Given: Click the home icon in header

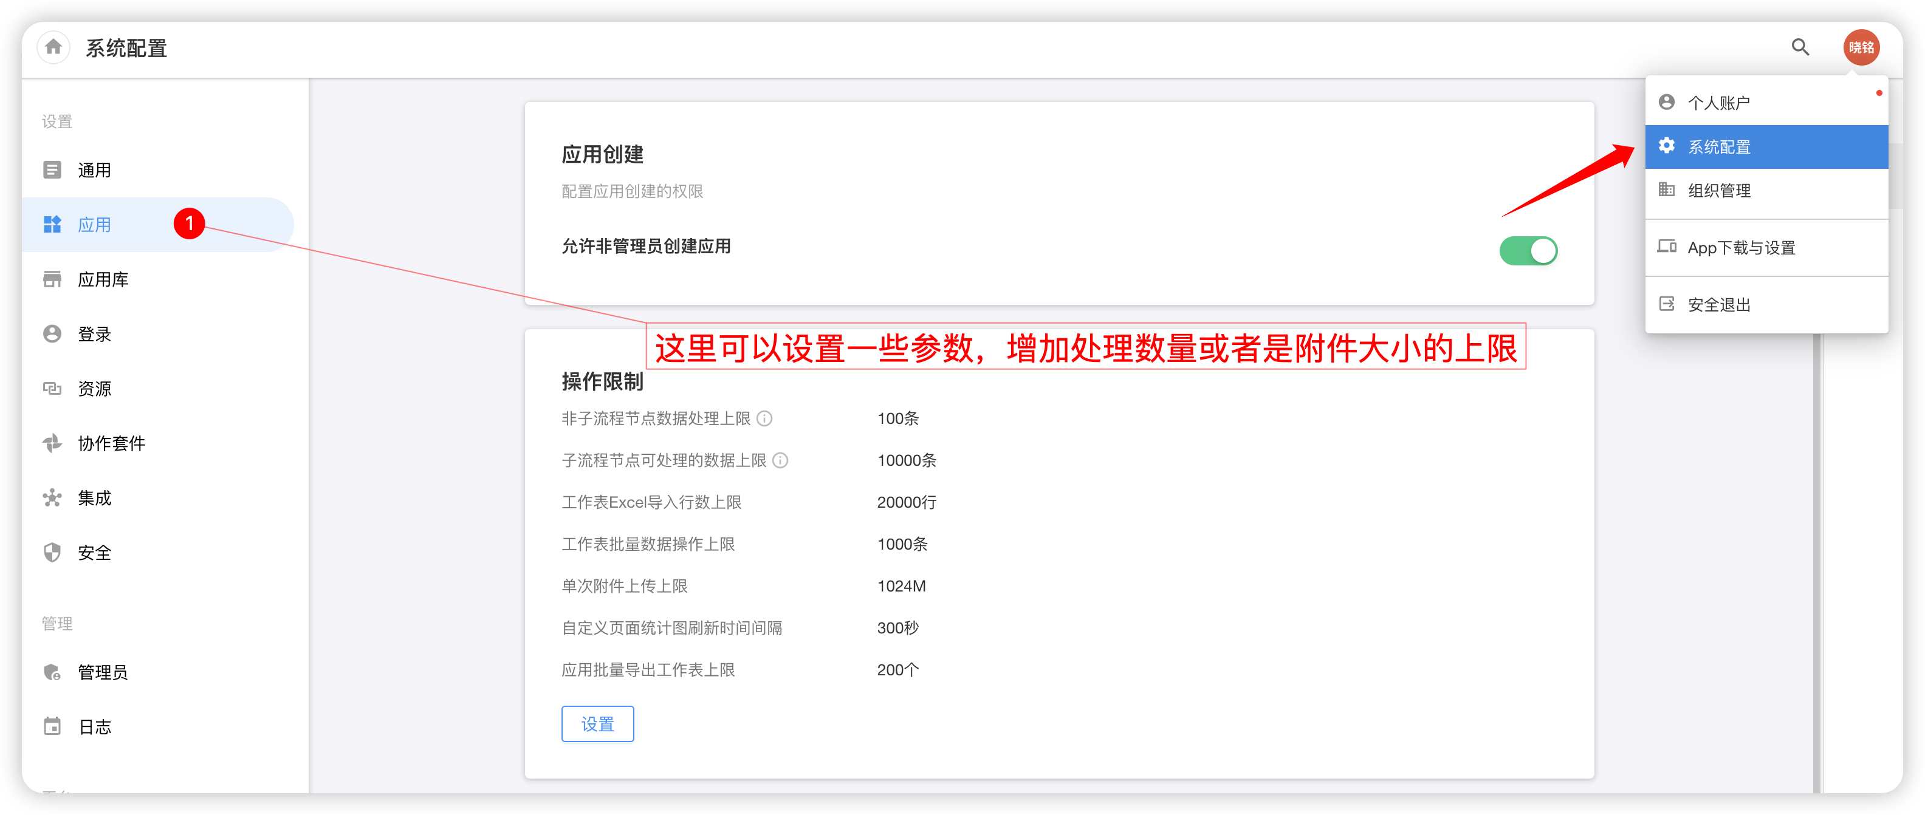Looking at the screenshot, I should [53, 48].
